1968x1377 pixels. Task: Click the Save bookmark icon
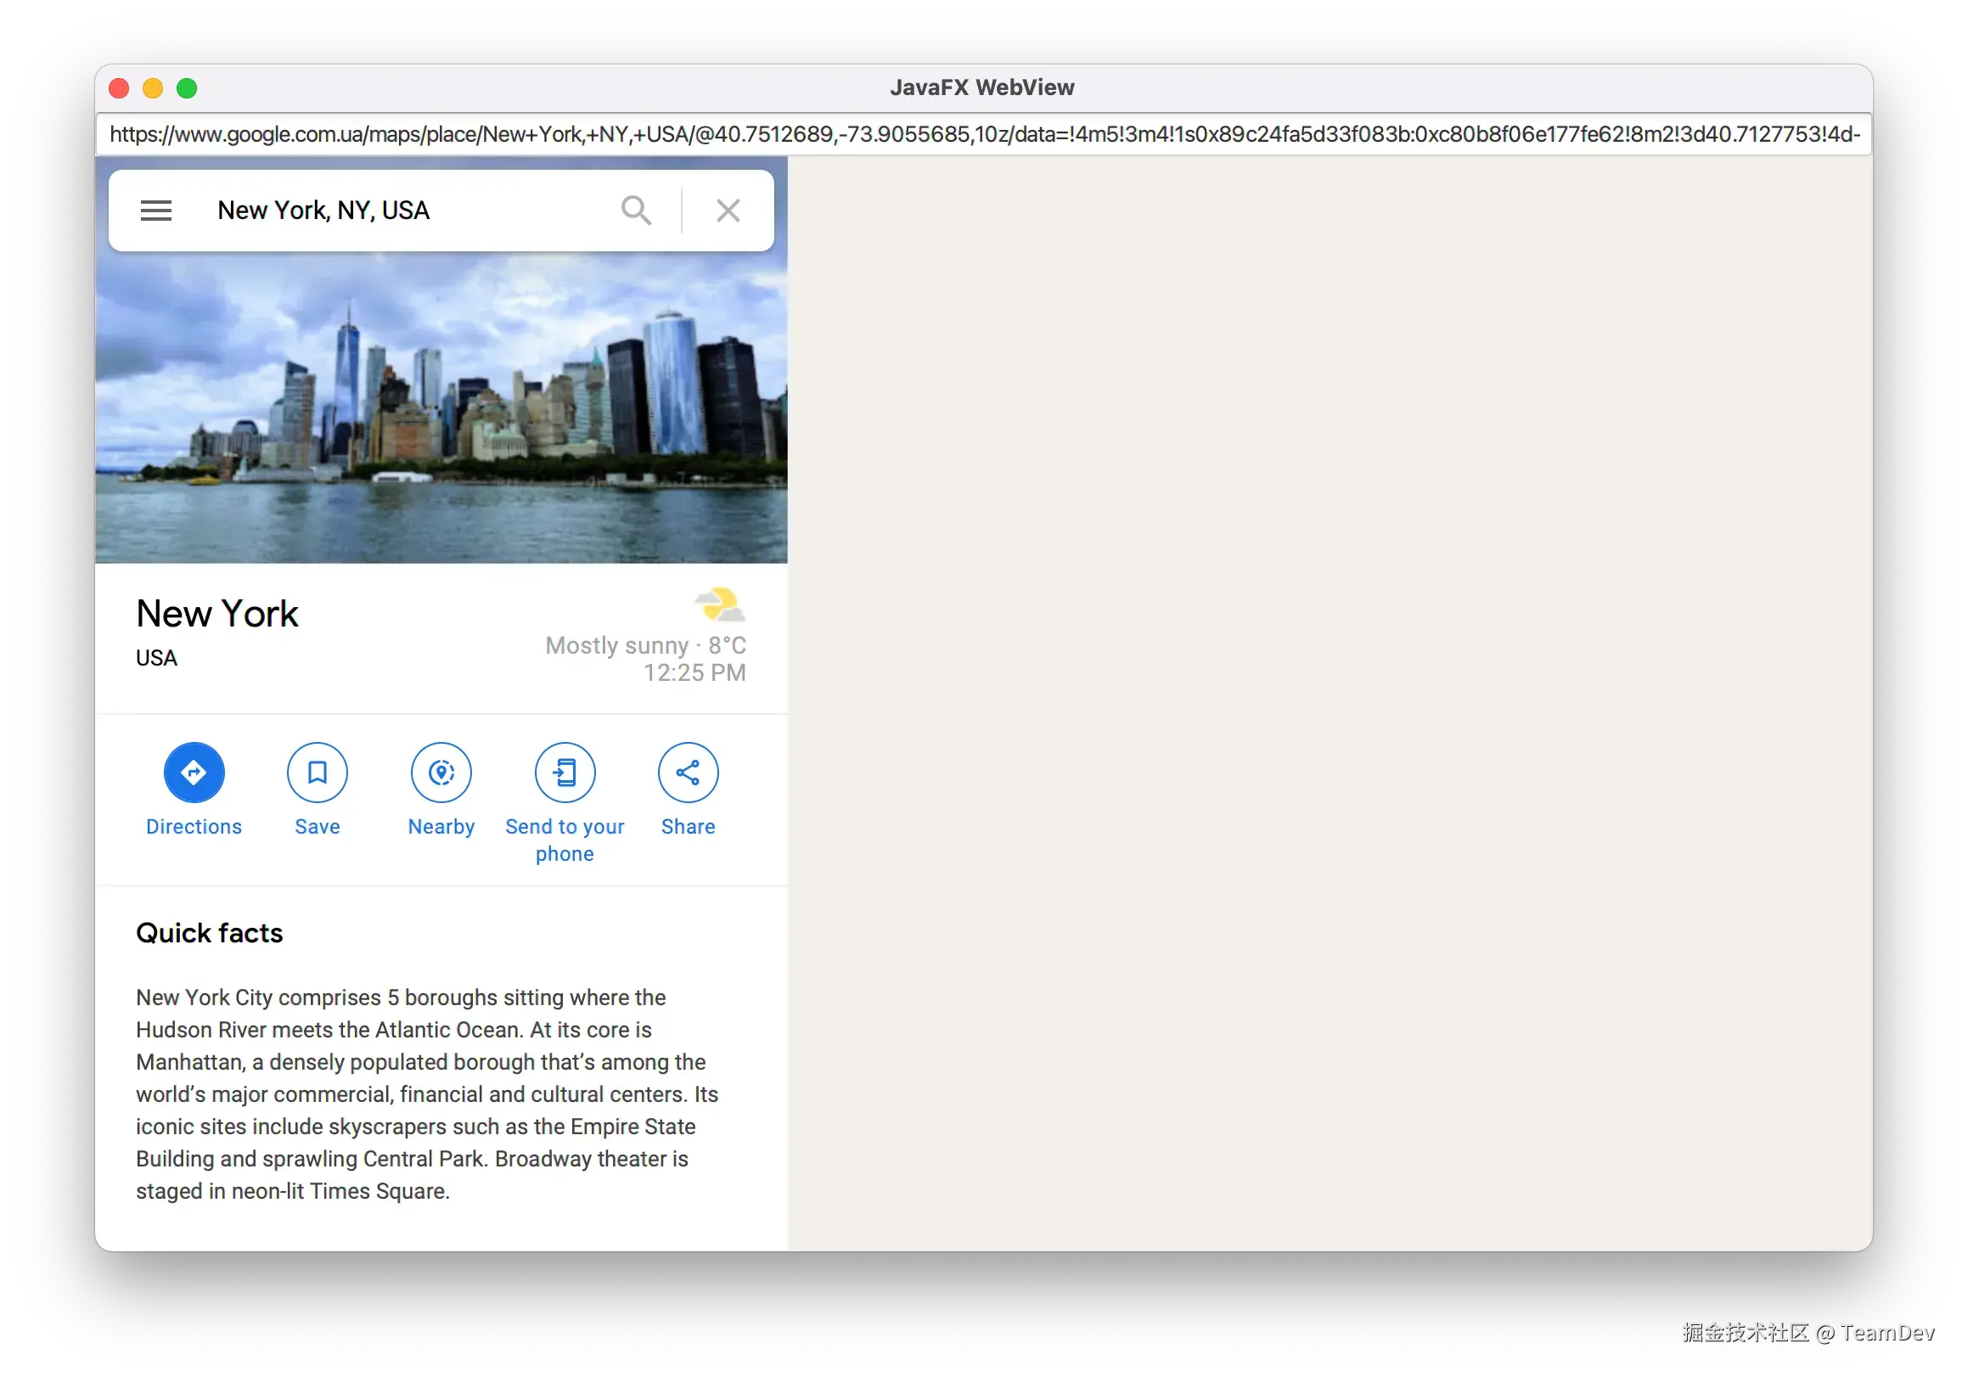[x=318, y=772]
